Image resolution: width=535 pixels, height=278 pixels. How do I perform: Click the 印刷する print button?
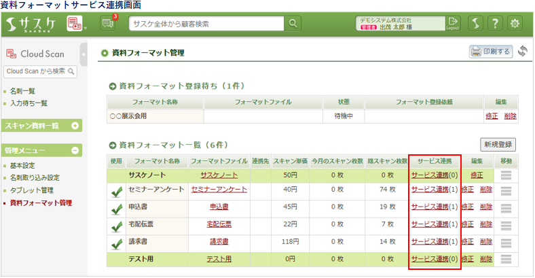click(491, 52)
